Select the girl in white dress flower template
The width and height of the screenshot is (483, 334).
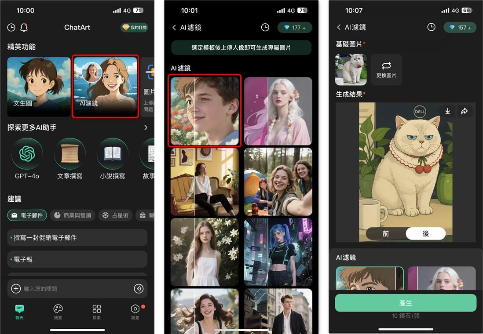pyautogui.click(x=205, y=252)
